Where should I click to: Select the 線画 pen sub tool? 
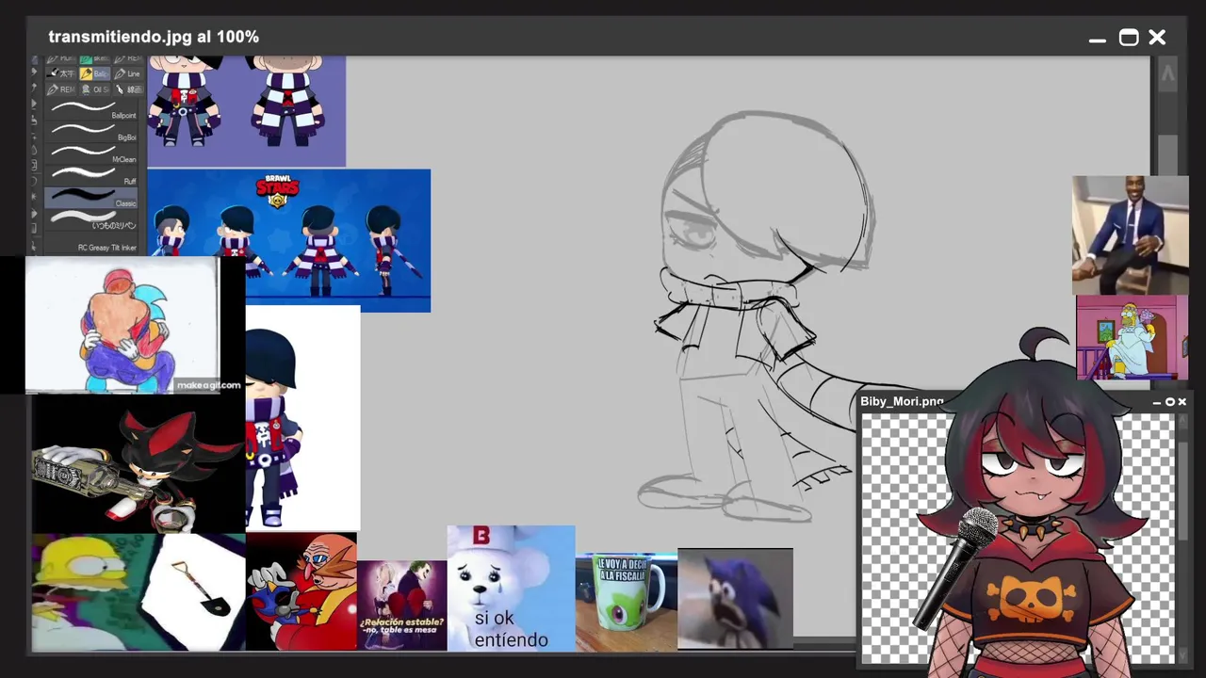[126, 89]
